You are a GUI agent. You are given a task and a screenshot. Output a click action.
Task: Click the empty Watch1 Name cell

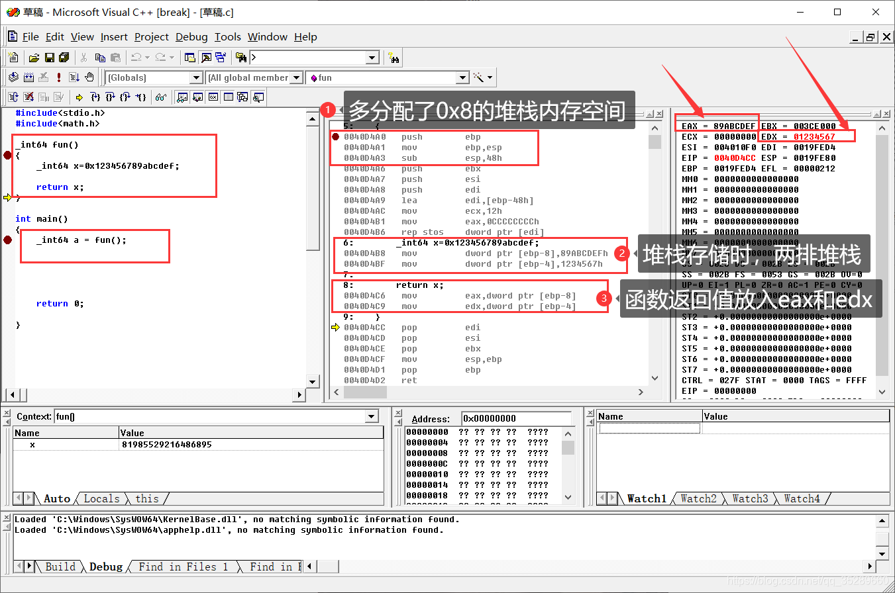pos(649,428)
